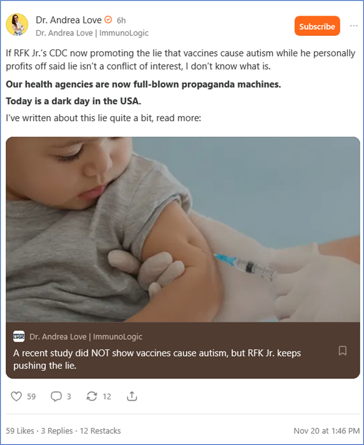Click the Nov 20 at 1:46 PM date

coord(326,431)
